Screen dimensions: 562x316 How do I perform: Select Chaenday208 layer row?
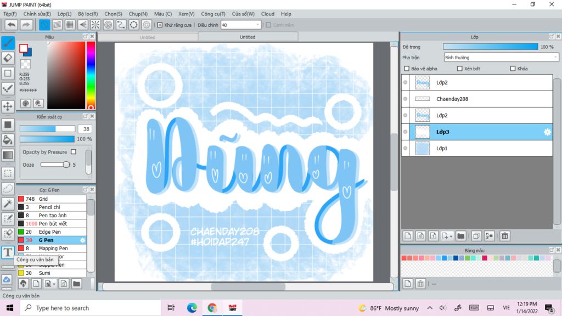pos(477,99)
